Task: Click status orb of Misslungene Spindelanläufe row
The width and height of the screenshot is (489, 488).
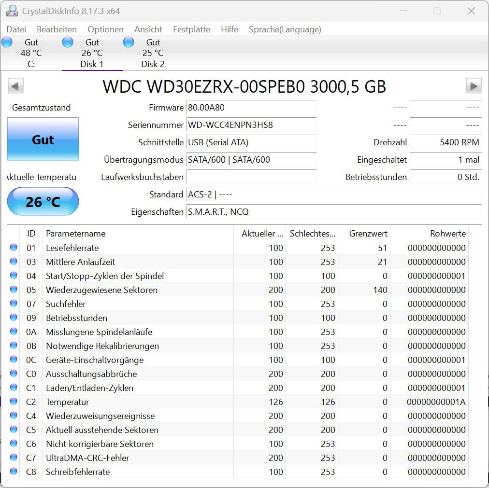Action: pos(14,331)
